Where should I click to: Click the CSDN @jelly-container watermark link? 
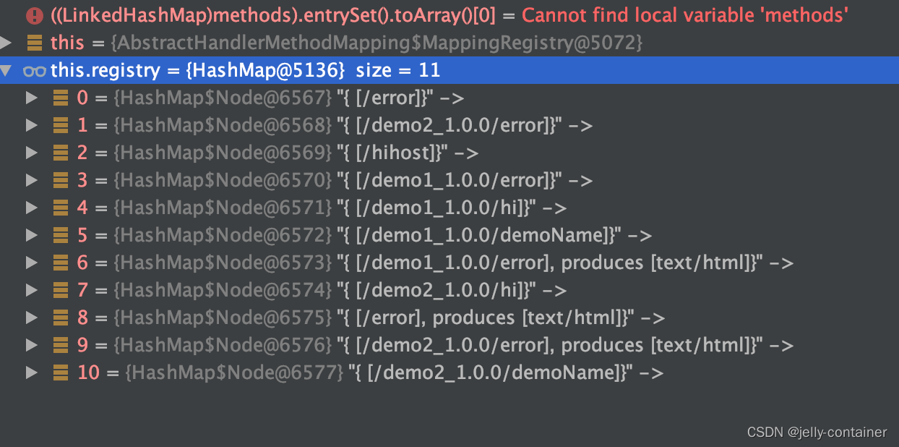(817, 432)
